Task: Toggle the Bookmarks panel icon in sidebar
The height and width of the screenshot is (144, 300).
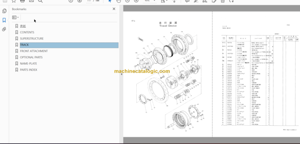Action: [x=4, y=20]
